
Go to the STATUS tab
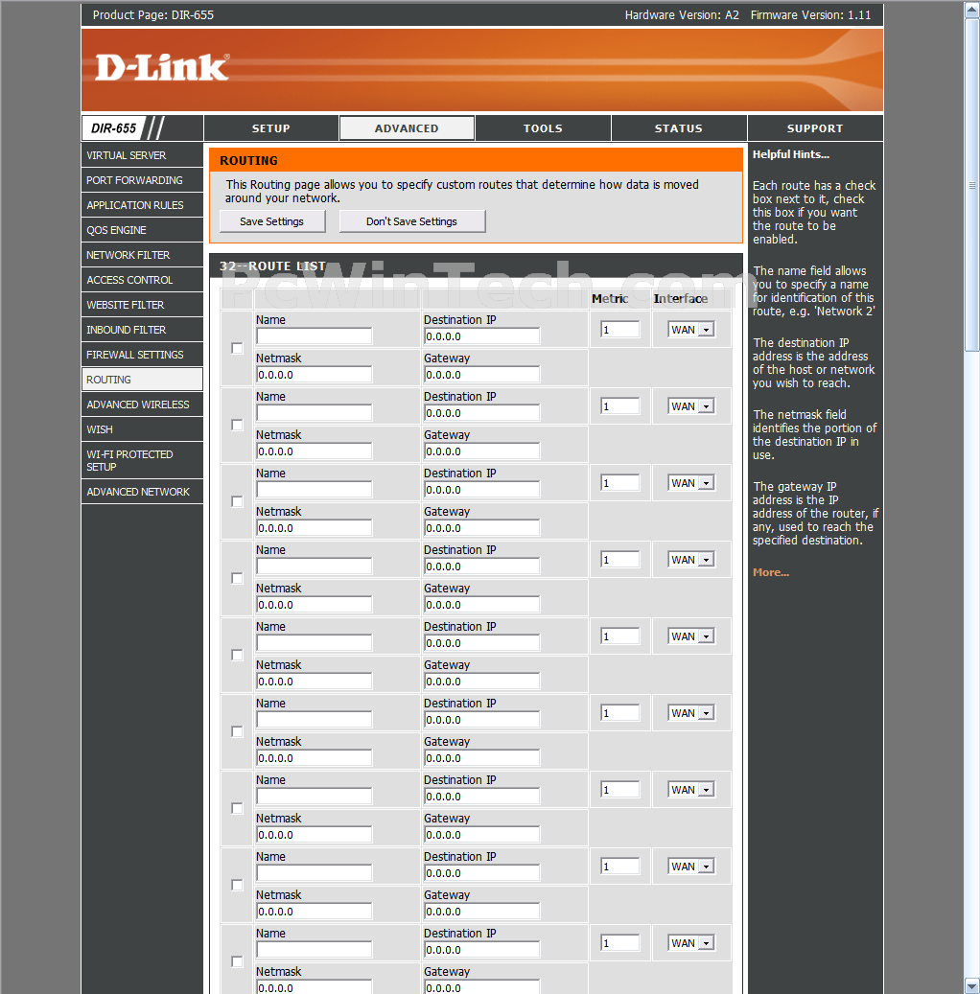click(679, 128)
